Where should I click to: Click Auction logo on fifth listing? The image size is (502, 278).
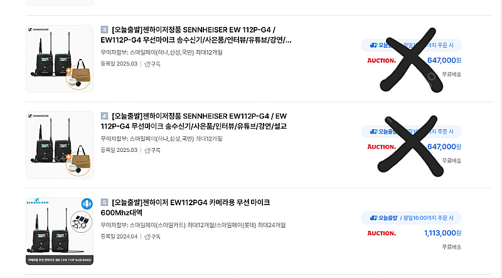point(382,233)
